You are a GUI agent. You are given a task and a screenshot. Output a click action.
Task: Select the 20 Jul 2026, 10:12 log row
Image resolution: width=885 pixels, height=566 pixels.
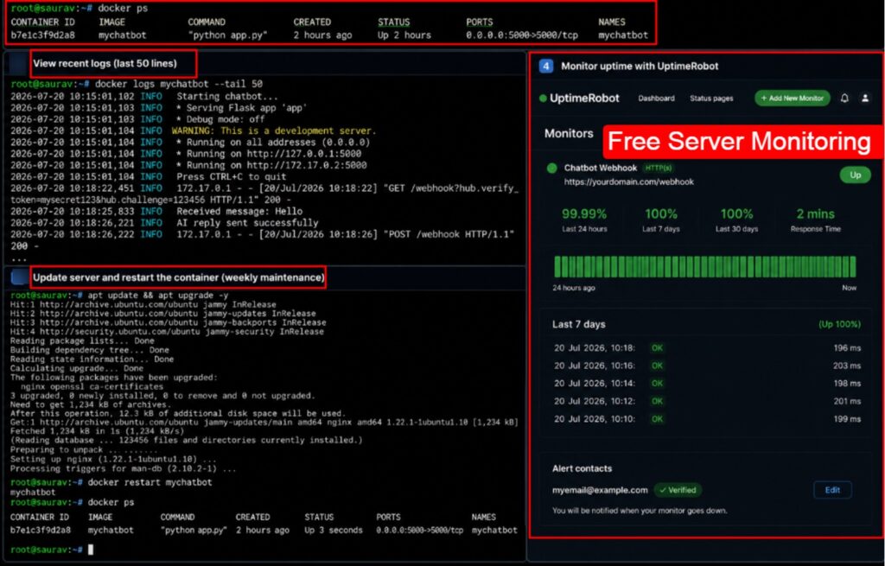point(707,401)
